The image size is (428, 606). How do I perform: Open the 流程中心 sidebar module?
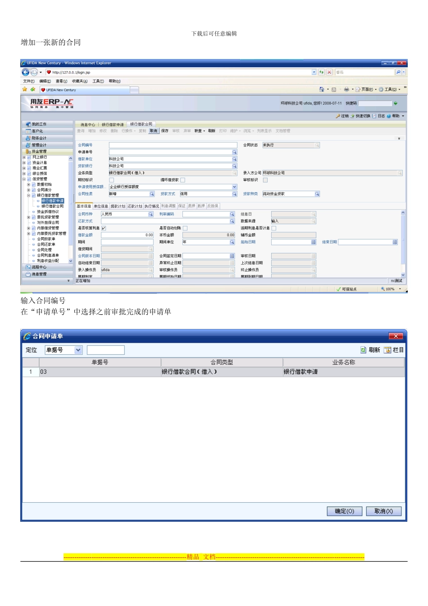47,267
